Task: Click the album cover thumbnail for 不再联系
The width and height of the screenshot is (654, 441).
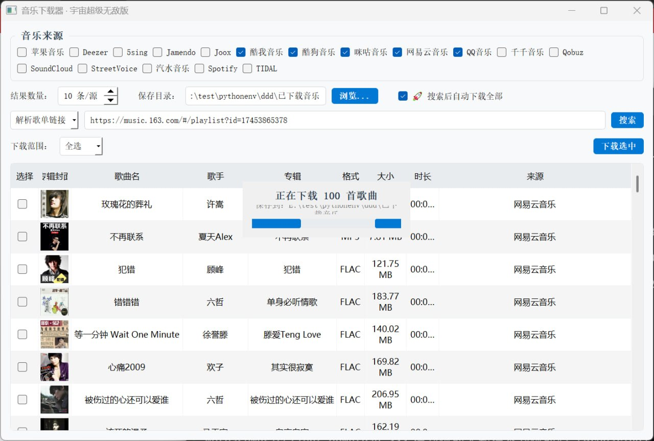Action: tap(54, 237)
